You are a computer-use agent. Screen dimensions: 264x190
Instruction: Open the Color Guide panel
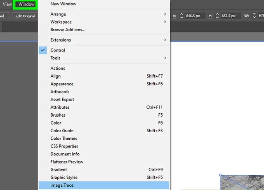[x=104, y=131]
